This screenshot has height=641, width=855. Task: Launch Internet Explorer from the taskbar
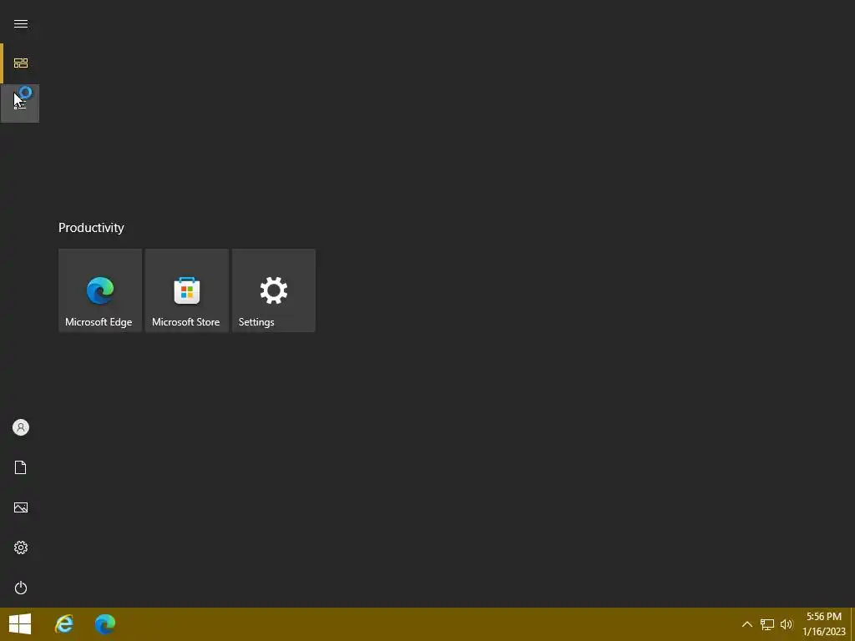(64, 624)
